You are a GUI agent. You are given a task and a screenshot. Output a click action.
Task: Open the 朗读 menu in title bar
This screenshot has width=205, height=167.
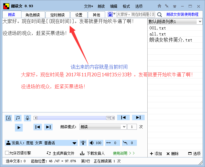(101, 6)
